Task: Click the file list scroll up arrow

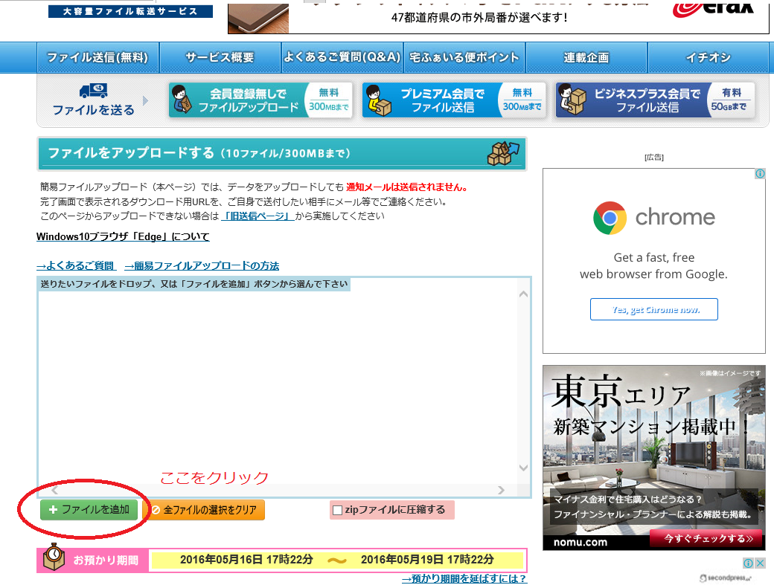Action: 522,294
